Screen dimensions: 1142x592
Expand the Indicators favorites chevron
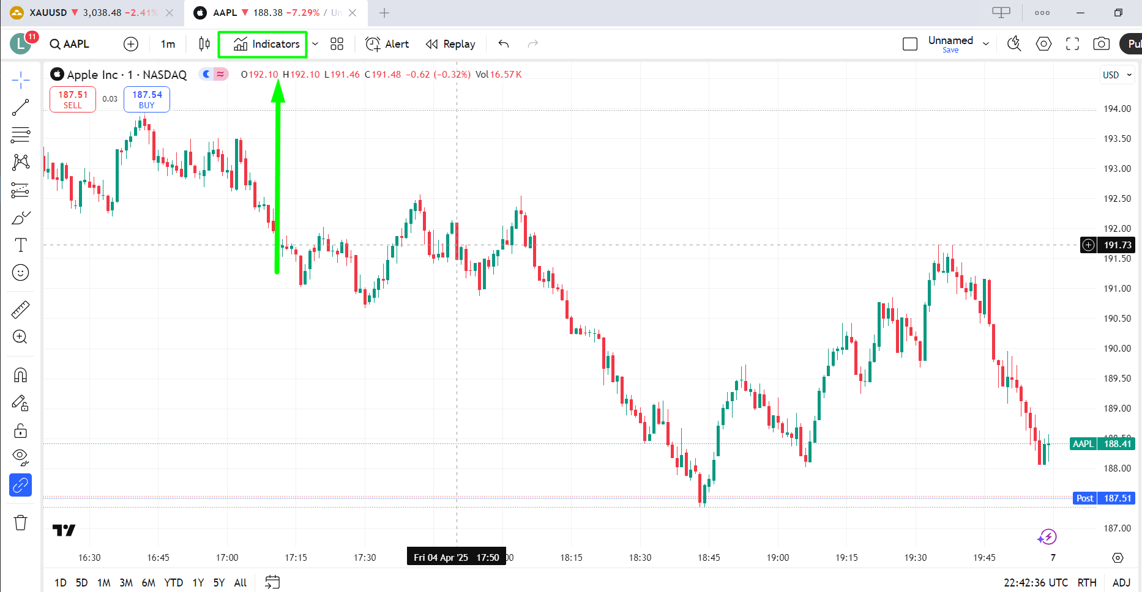[x=315, y=44]
